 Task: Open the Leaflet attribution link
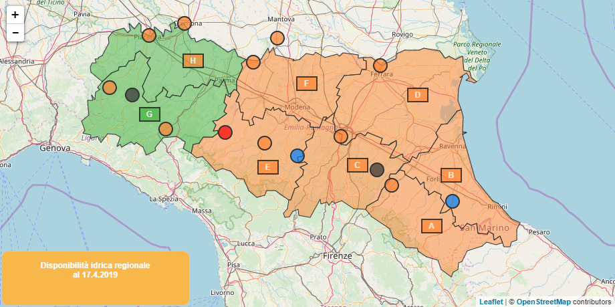click(x=491, y=302)
